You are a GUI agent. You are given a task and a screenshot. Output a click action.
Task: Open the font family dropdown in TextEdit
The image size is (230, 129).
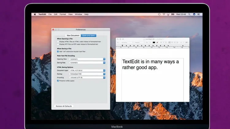pos(127,43)
